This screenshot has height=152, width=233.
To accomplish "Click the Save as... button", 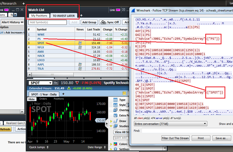I will (221, 138).
